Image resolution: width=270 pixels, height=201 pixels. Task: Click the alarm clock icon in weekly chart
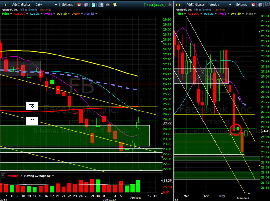point(253,5)
